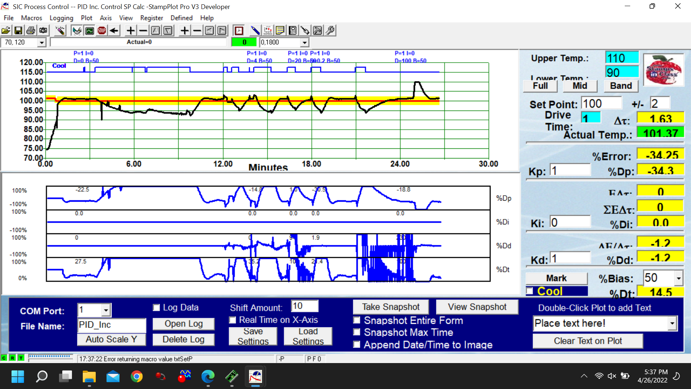The height and width of the screenshot is (389, 691).
Task: Click the Mid button
Action: (580, 86)
